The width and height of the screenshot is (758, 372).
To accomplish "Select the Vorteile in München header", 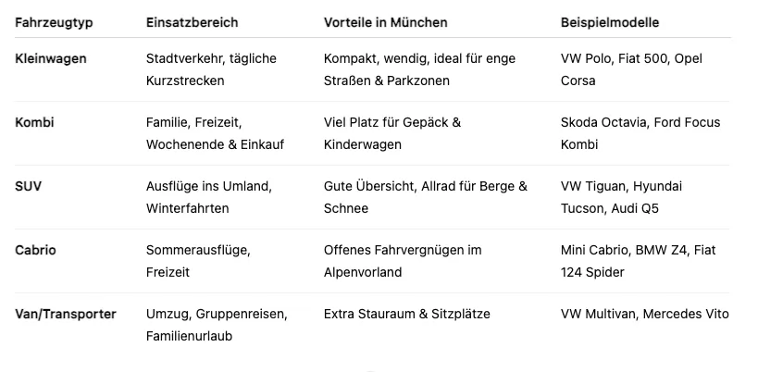I will pyautogui.click(x=385, y=22).
